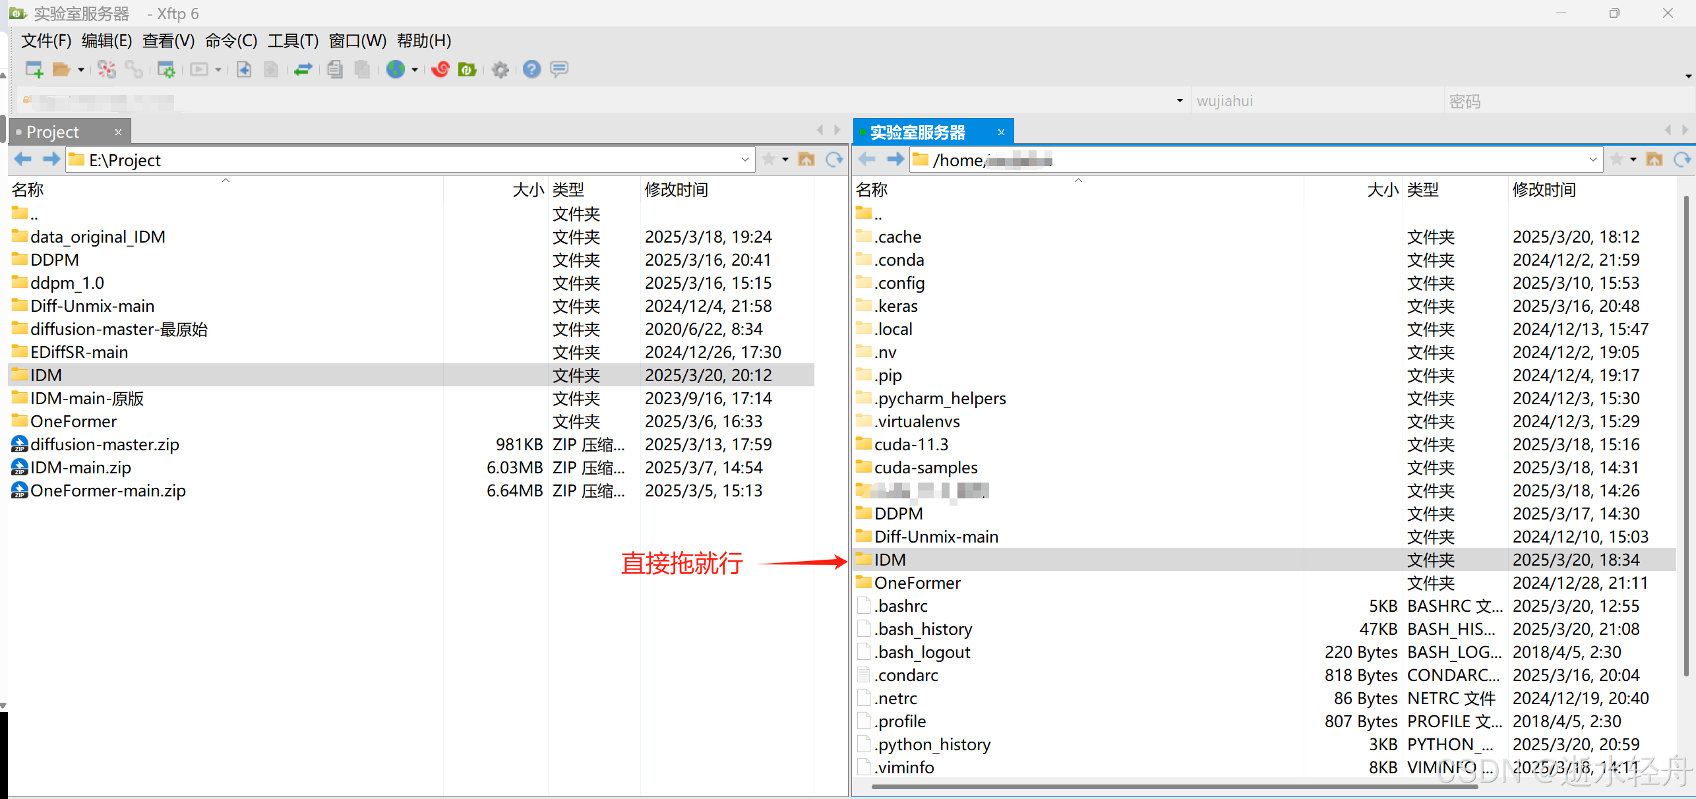Click the New Session toolbar icon

tap(34, 69)
